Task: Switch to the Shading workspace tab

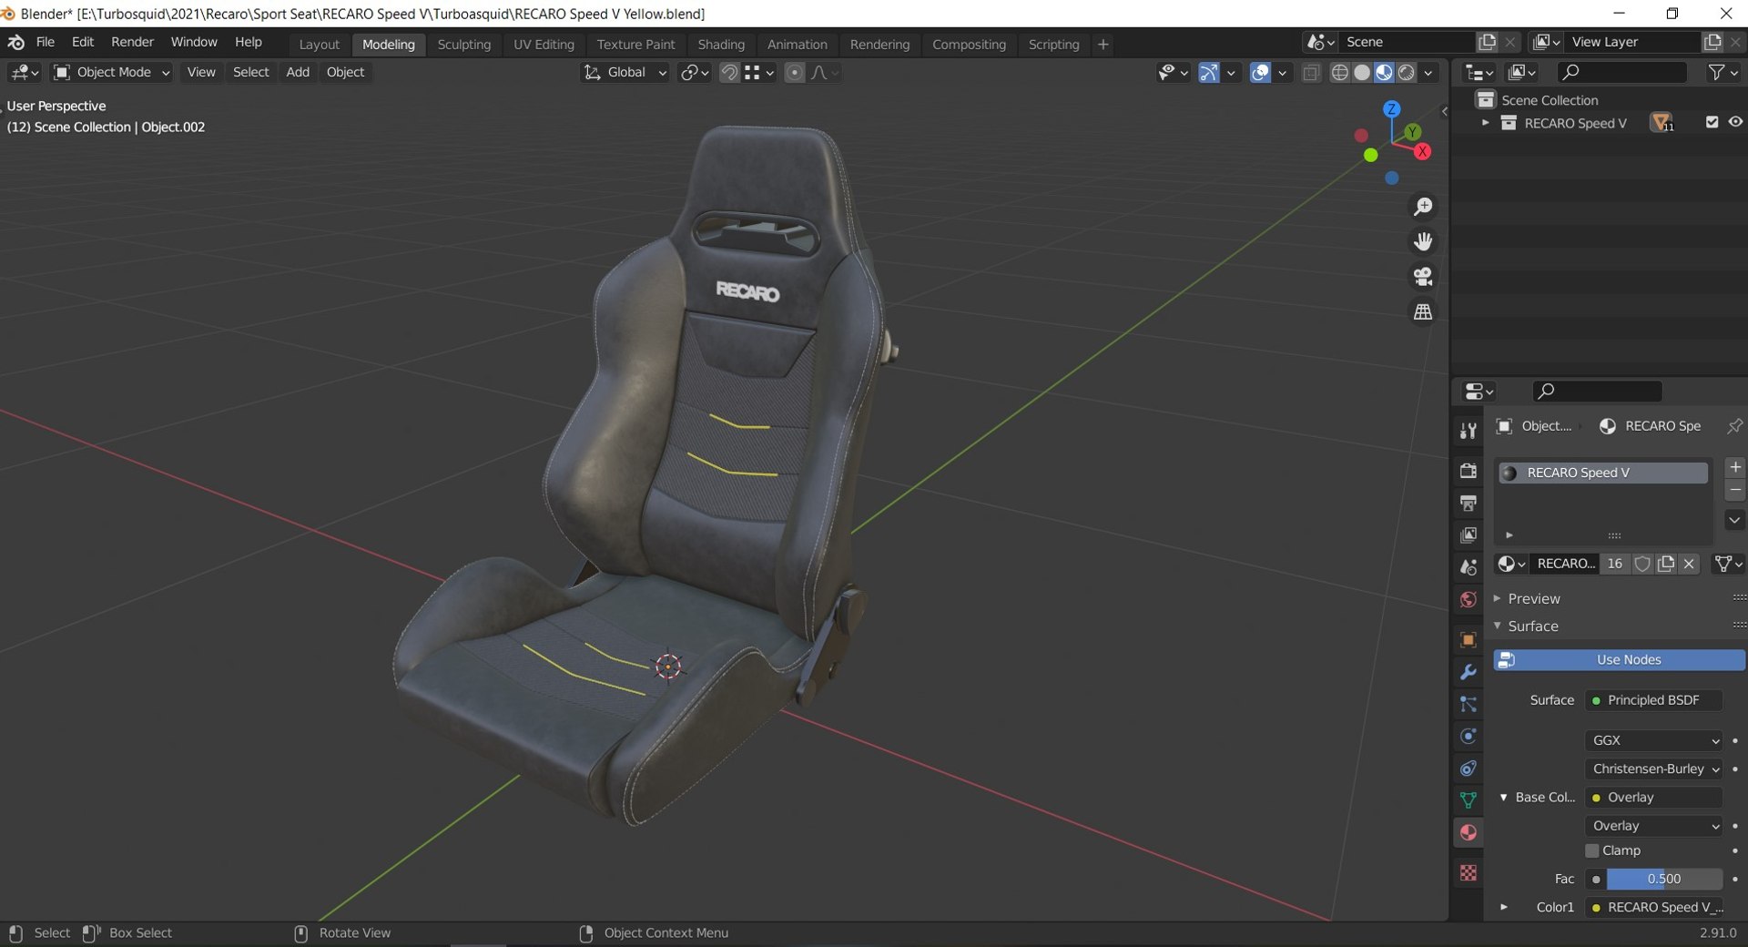Action: click(721, 44)
